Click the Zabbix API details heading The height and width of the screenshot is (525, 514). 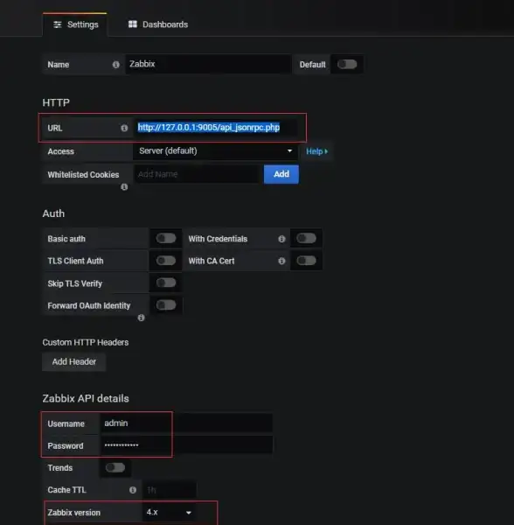coord(86,398)
